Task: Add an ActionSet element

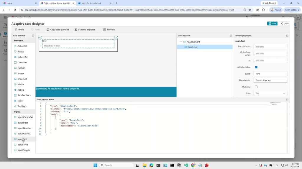Action: [22, 46]
